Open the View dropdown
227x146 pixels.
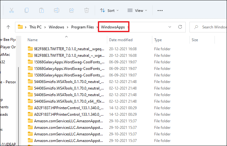point(137,11)
